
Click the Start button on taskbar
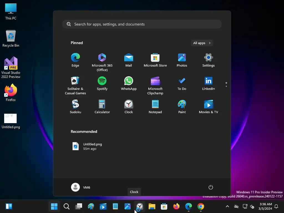click(54, 206)
